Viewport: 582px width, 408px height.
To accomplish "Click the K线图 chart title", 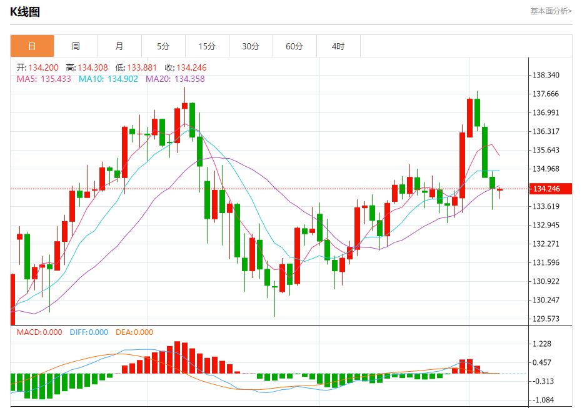I will pos(25,12).
